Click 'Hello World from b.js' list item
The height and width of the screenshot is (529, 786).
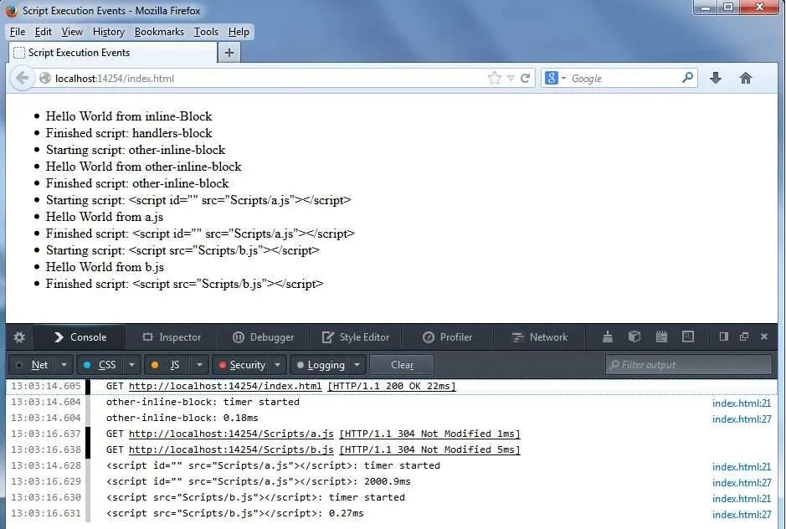click(105, 267)
